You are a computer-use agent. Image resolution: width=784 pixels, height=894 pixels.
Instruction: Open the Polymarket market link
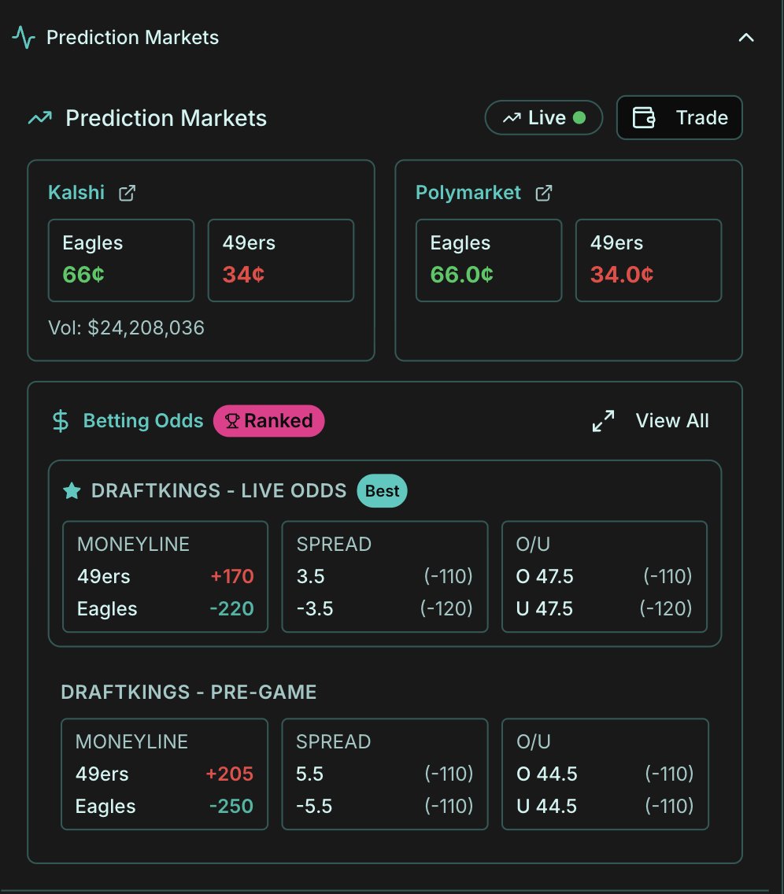pyautogui.click(x=468, y=193)
